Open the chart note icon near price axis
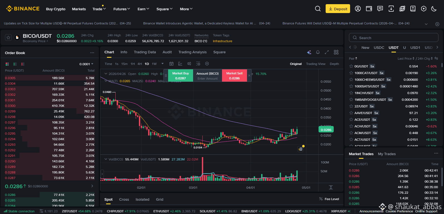444x214 pixels. [x=300, y=149]
